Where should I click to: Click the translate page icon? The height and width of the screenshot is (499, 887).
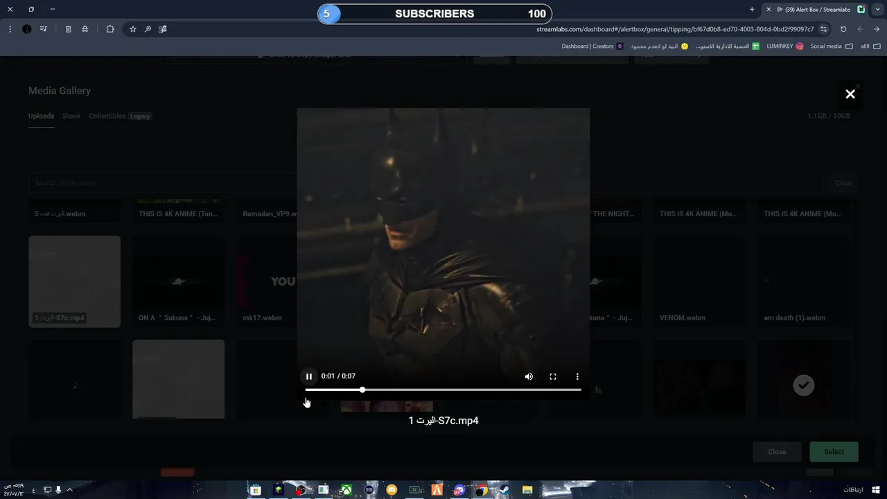pyautogui.click(x=163, y=29)
